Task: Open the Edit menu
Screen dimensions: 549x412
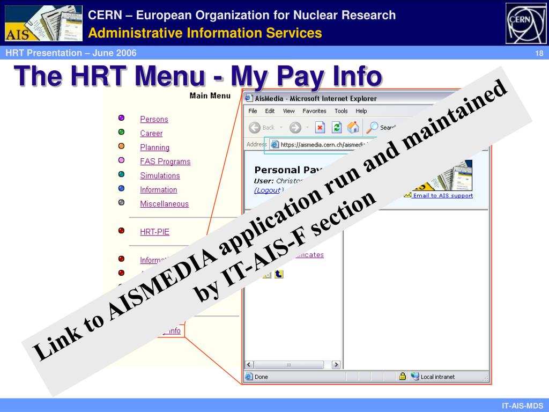Action: point(270,111)
